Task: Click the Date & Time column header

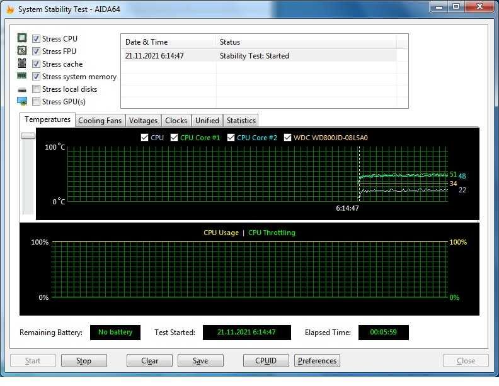Action: (x=168, y=42)
